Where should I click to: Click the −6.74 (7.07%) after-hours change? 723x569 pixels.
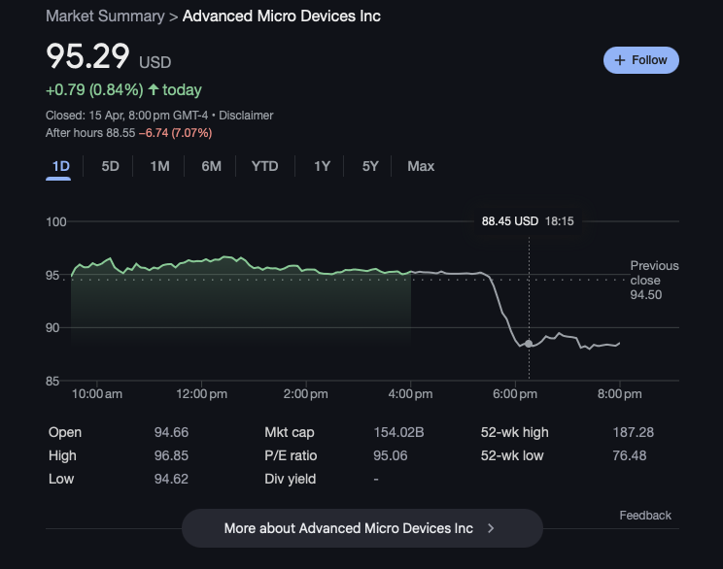pyautogui.click(x=175, y=133)
